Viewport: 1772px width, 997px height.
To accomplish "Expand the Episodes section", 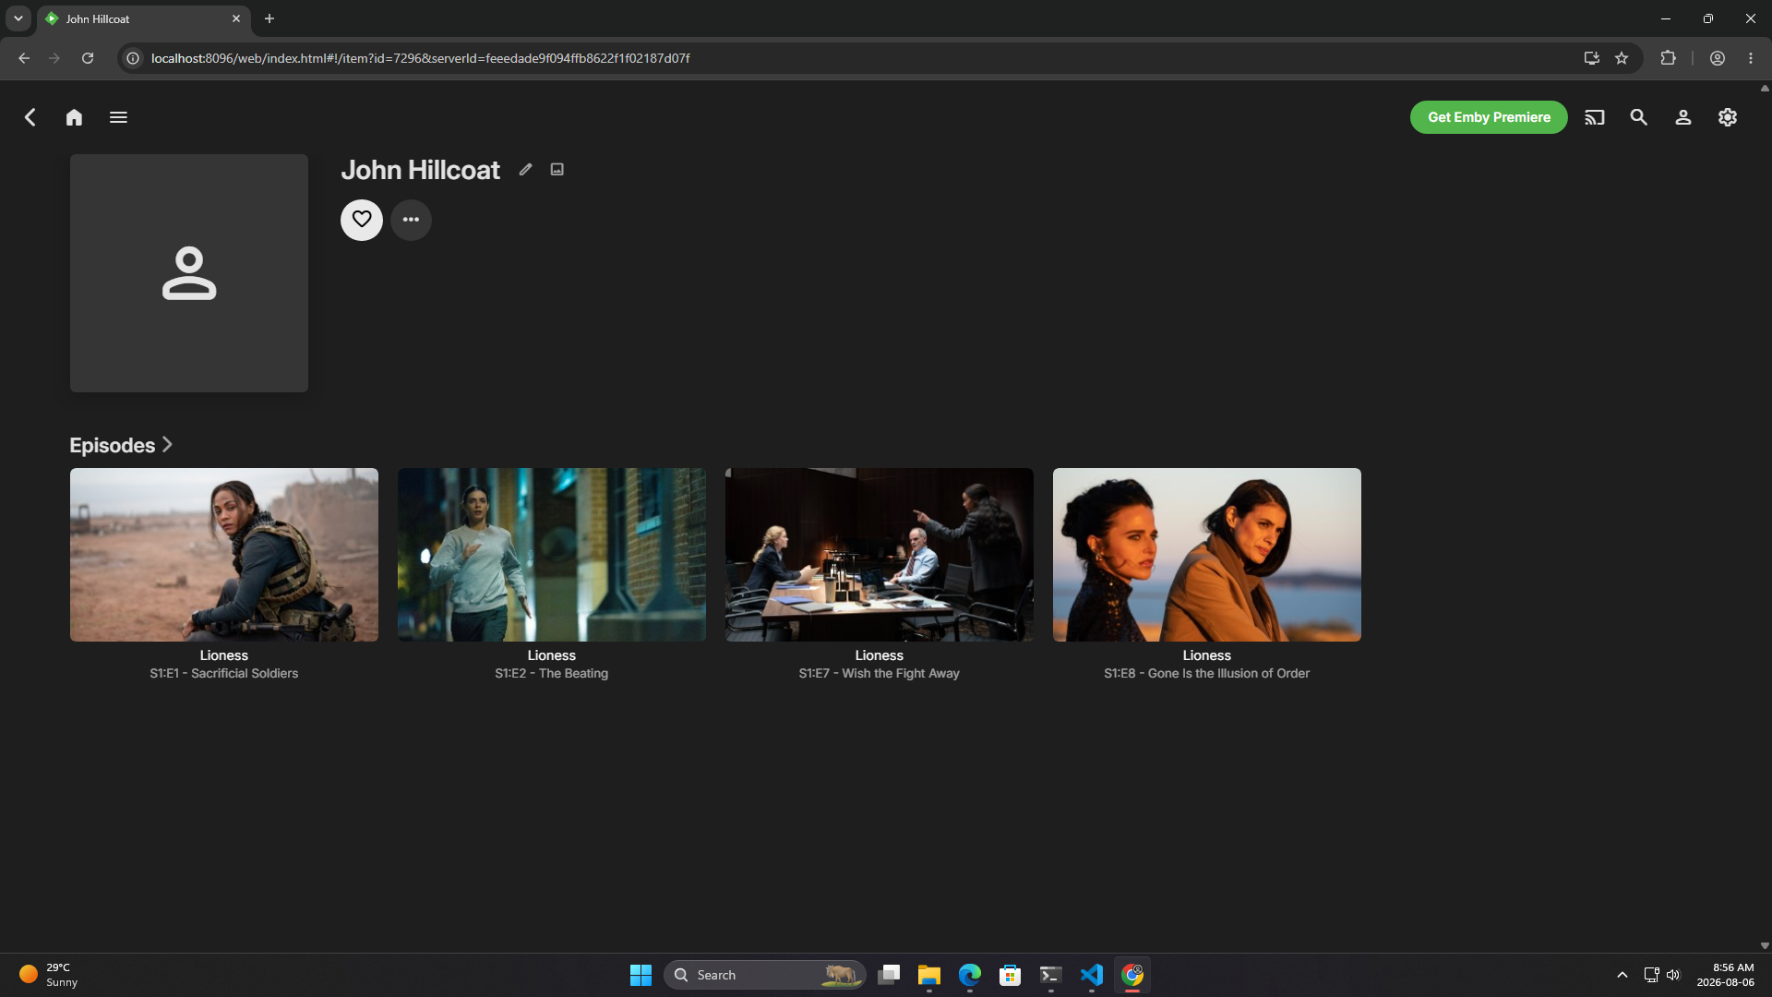I will 122,445.
